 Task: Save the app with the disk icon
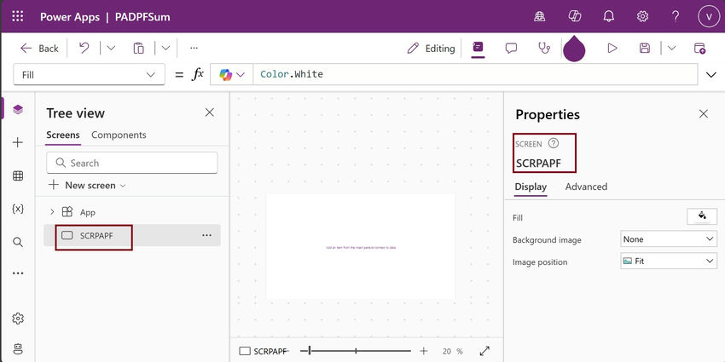coord(645,48)
